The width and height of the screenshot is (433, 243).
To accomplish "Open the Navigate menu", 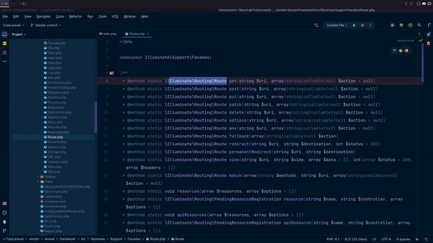I will pos(43,17).
